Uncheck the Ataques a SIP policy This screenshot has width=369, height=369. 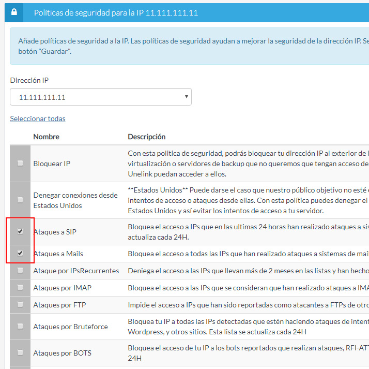coord(20,231)
